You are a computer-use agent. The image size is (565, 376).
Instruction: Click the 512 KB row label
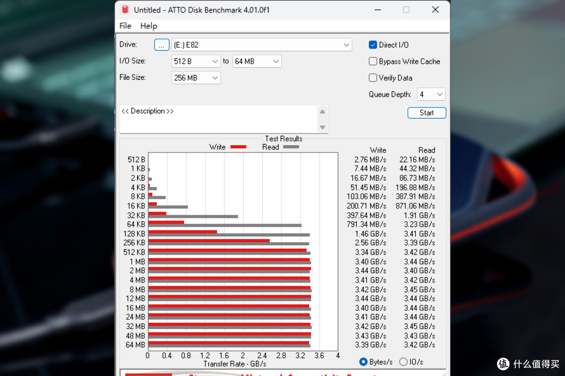[134, 252]
